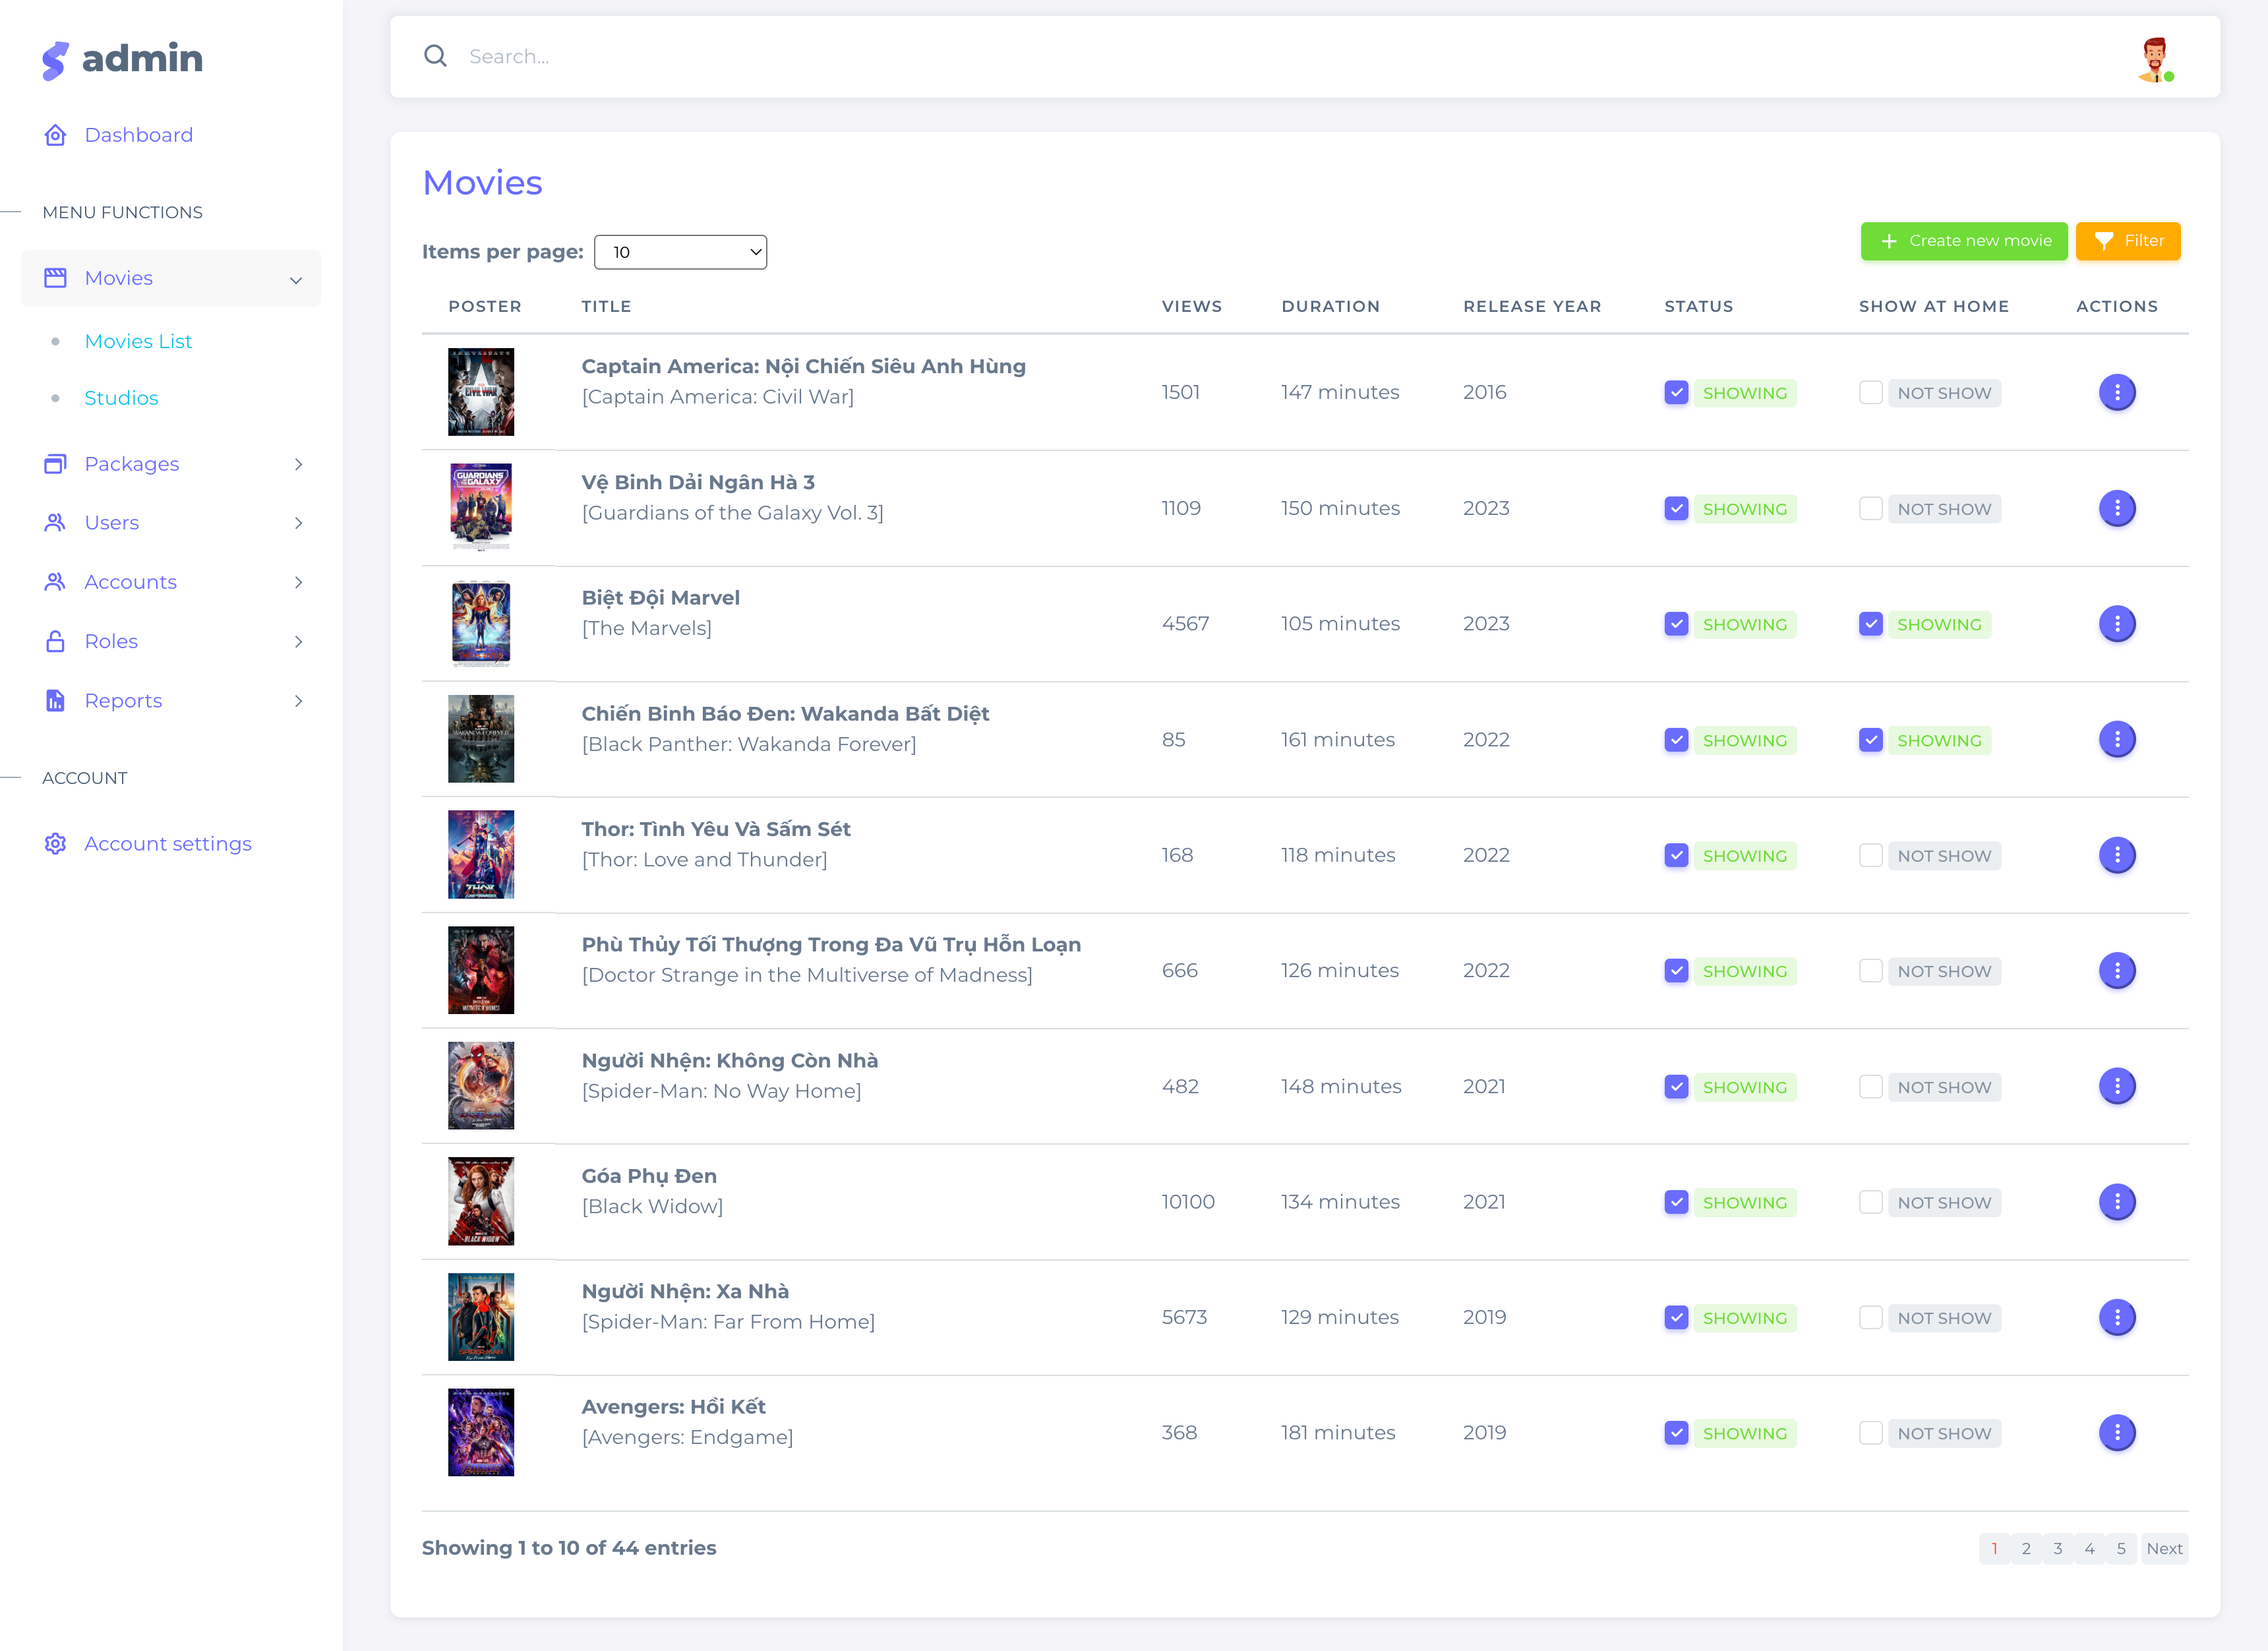Open actions menu for Guardians of the Galaxy Vol. 3
The height and width of the screenshot is (1651, 2268).
(x=2116, y=508)
